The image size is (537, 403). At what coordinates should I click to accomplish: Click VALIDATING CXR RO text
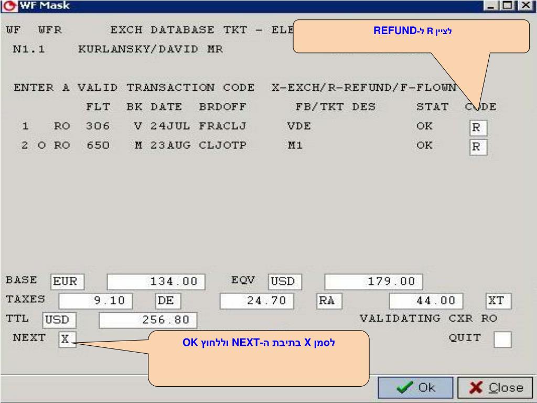coord(428,319)
